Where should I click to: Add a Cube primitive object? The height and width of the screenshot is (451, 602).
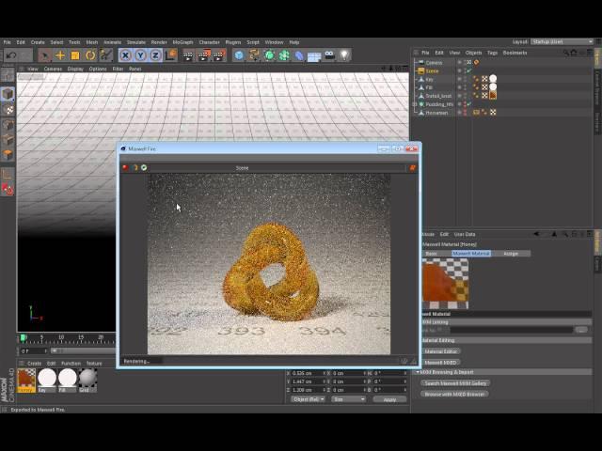click(239, 55)
